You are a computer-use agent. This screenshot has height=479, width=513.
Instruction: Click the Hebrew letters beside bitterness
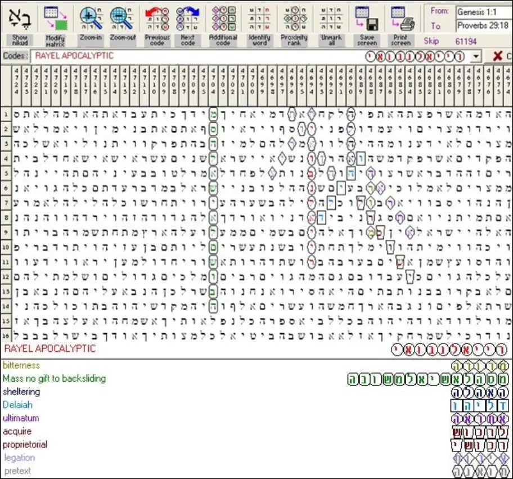[480, 366]
